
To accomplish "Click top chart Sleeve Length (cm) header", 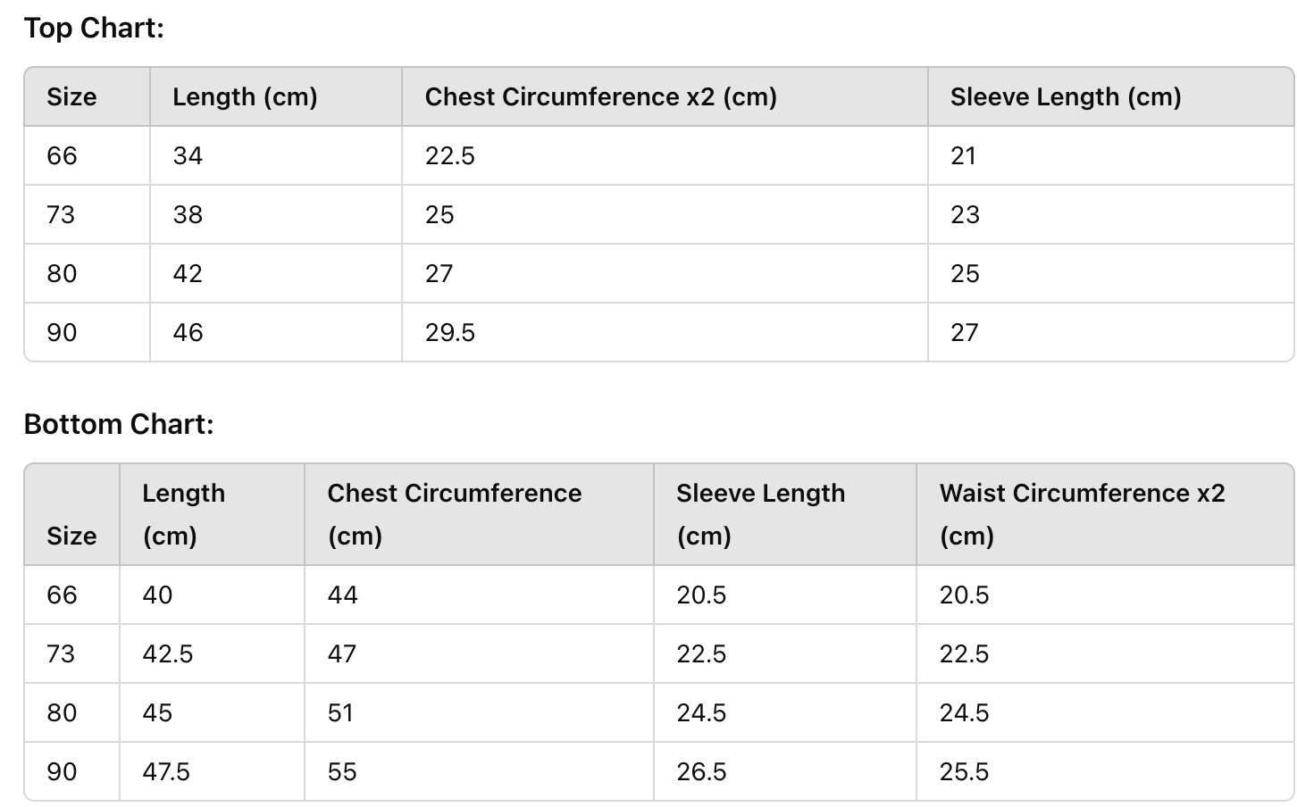I will (1065, 96).
